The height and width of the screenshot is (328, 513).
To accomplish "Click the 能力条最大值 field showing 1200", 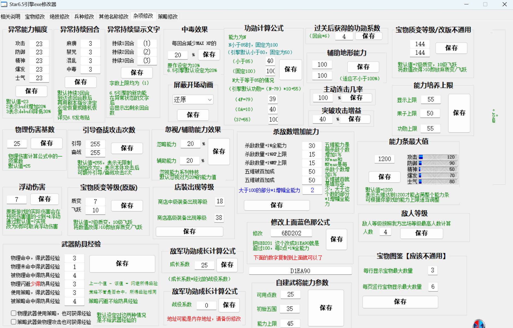I will pyautogui.click(x=385, y=159).
